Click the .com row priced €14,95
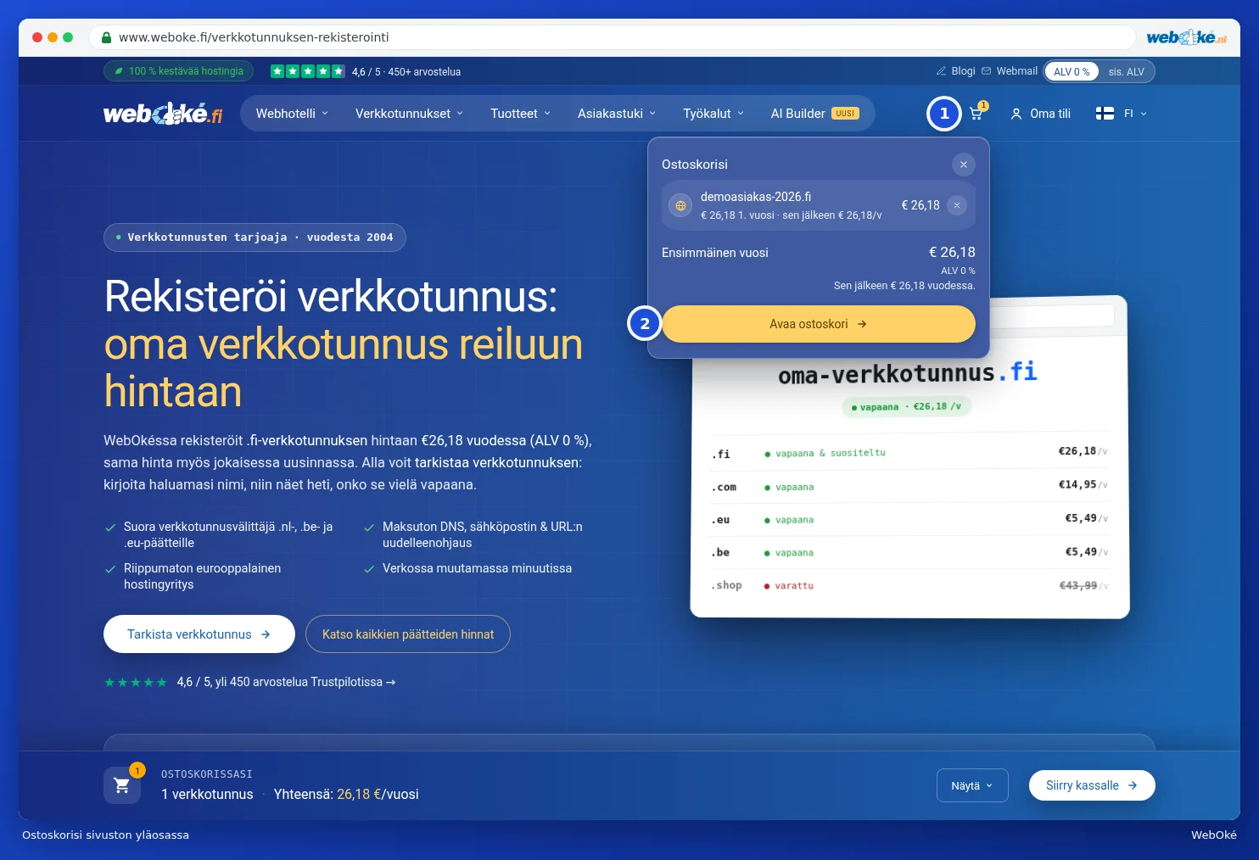Viewport: 1259px width, 860px height. [909, 487]
